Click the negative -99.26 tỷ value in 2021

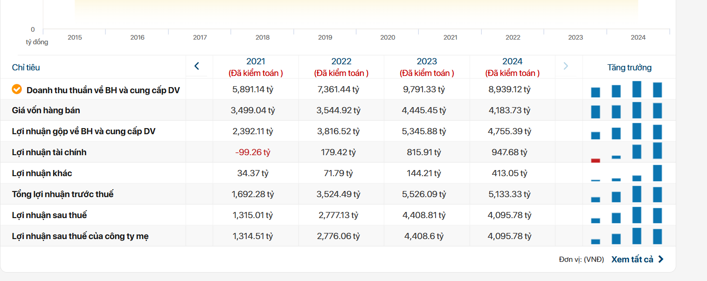click(253, 152)
